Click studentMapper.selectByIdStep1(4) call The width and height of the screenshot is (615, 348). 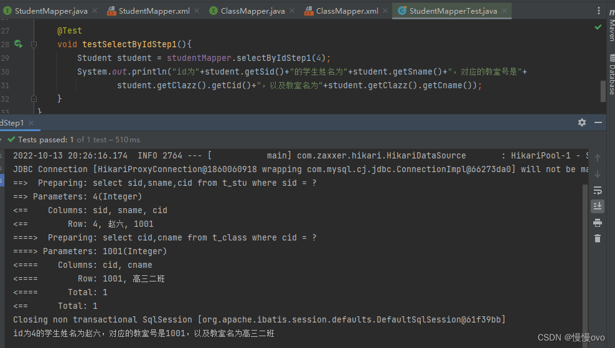246,58
